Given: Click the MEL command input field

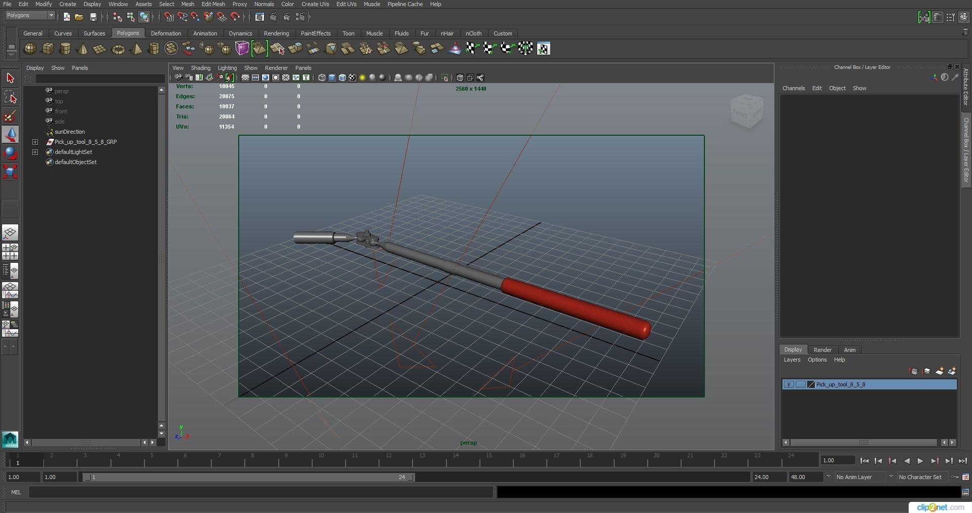Looking at the screenshot, I should [x=260, y=492].
